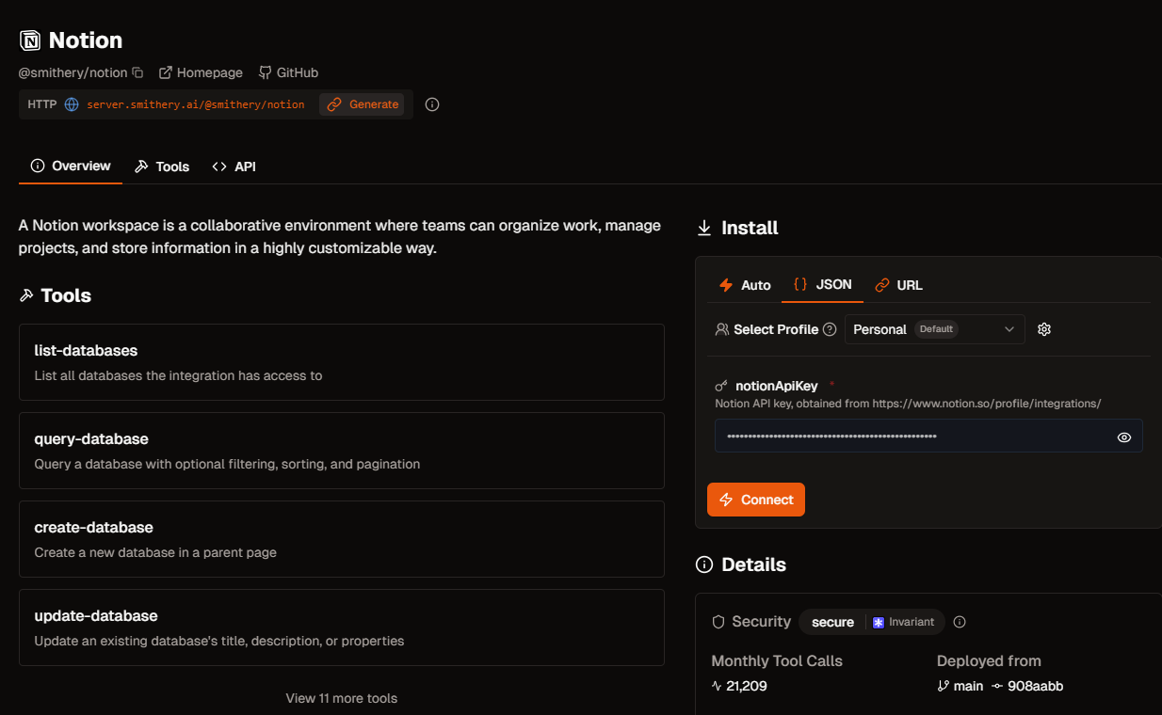Click the HTTP label
This screenshot has width=1162, height=715.
[42, 104]
